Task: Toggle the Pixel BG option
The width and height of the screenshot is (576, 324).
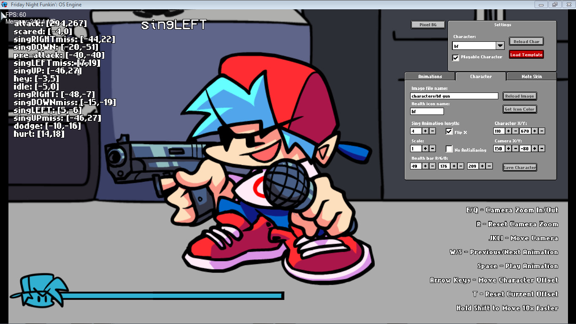Action: [x=427, y=25]
